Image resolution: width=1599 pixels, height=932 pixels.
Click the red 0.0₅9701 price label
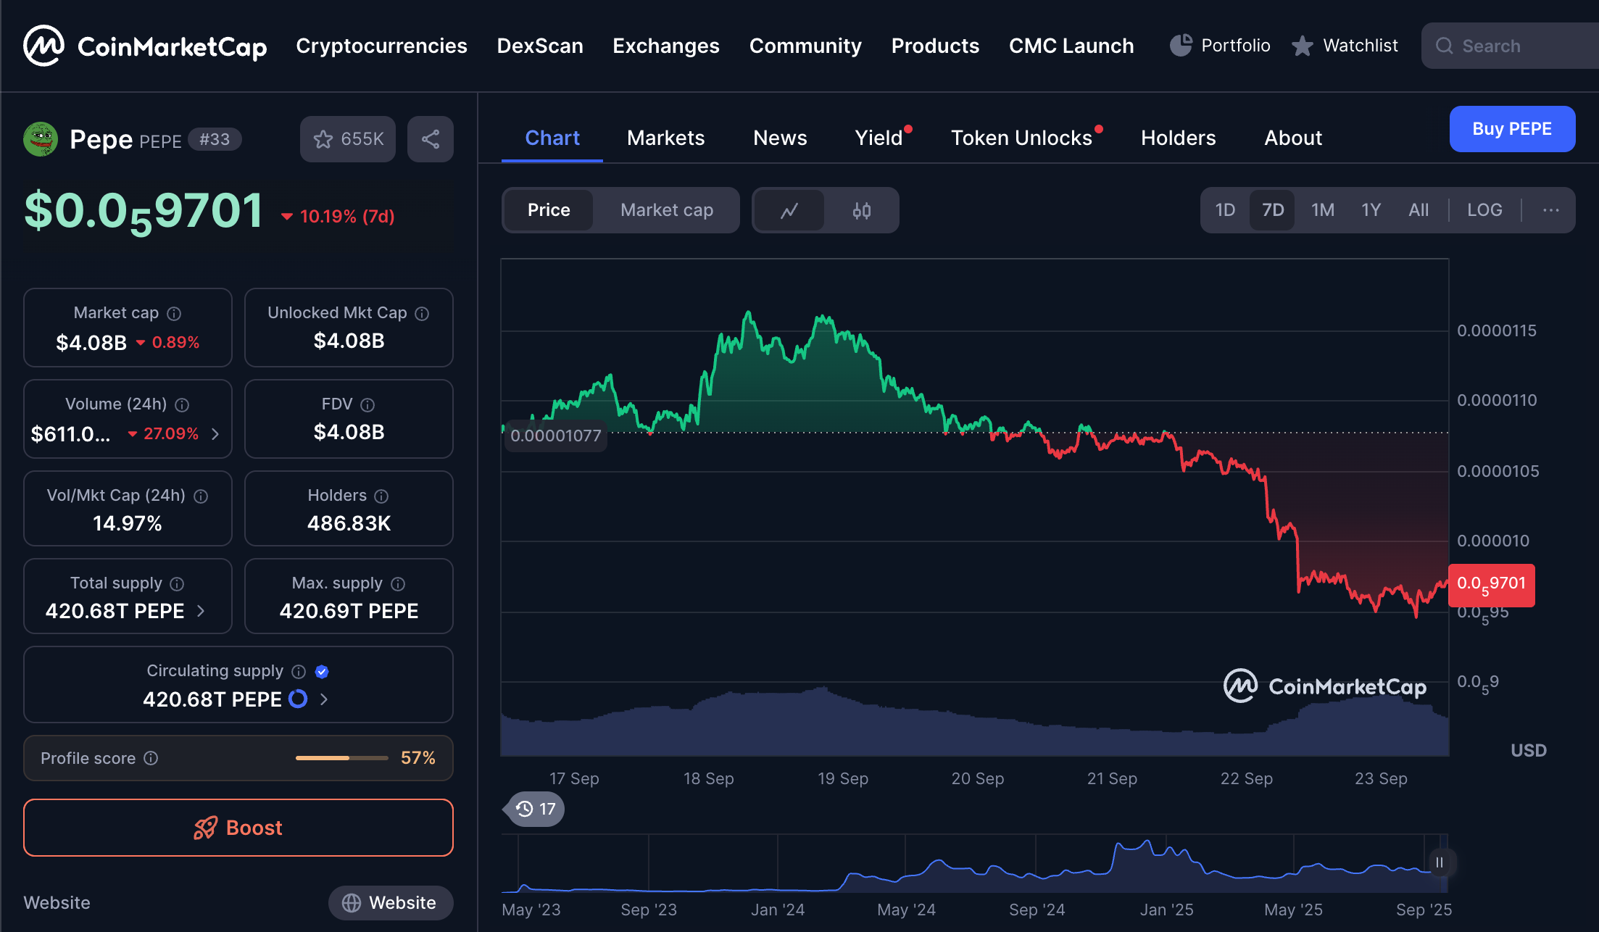coord(1492,585)
